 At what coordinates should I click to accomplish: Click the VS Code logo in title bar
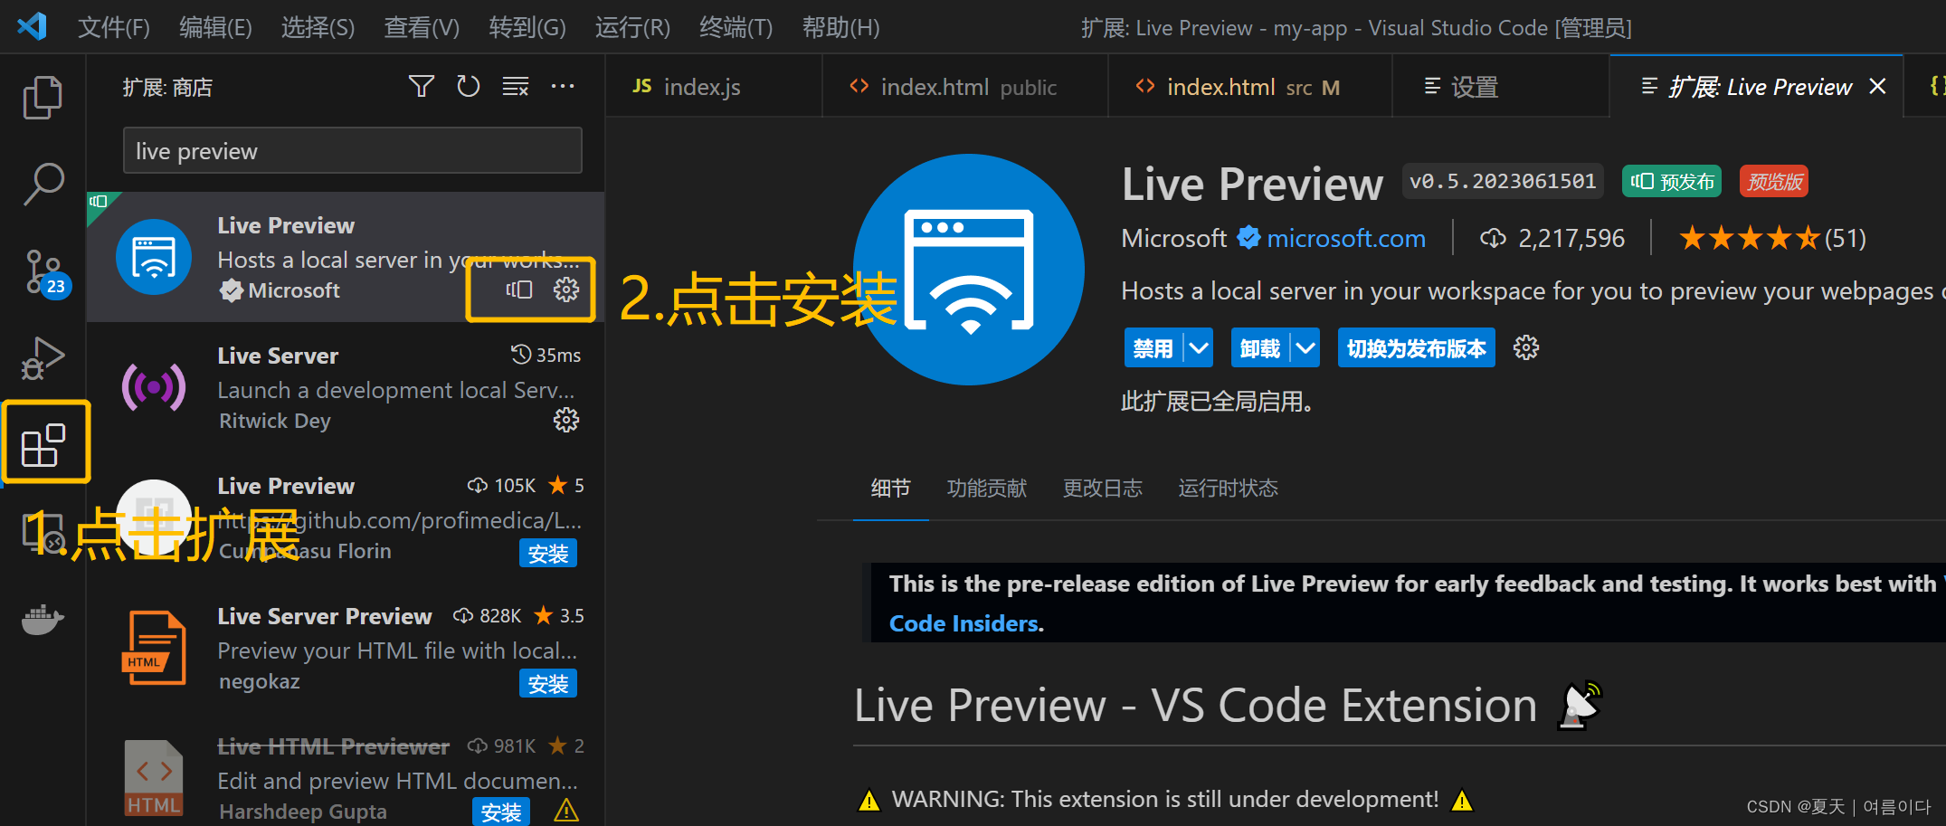point(33,26)
